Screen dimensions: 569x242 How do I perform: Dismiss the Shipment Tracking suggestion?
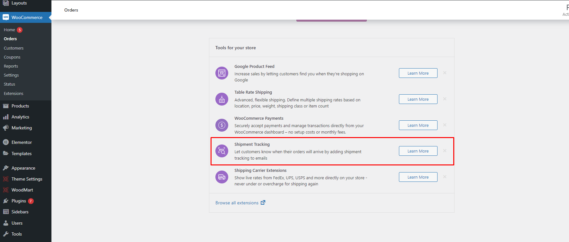445,151
